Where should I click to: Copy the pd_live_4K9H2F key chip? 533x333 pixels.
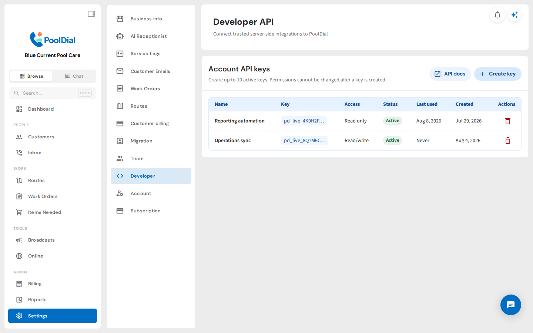coord(304,121)
